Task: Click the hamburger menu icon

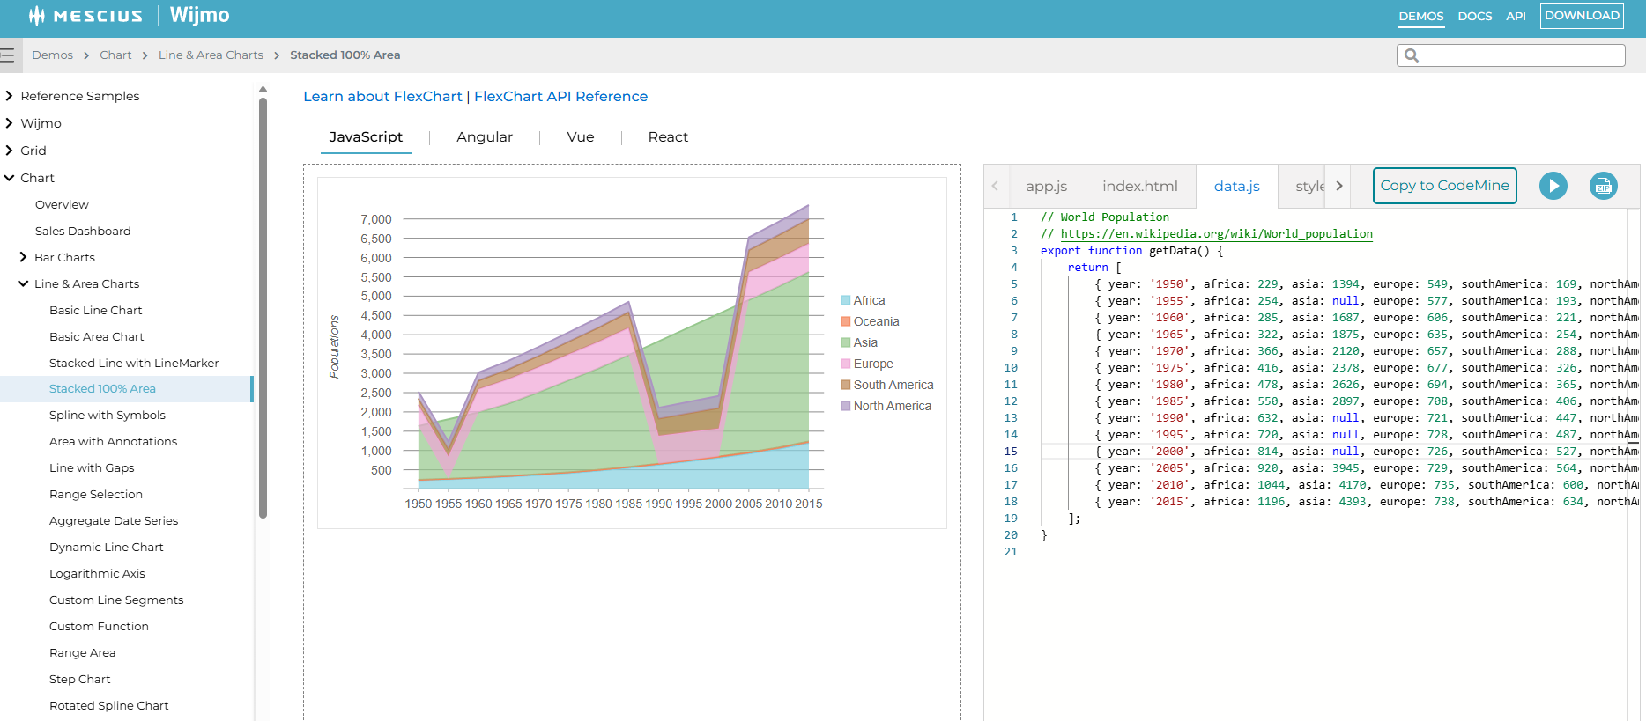Action: [x=8, y=55]
